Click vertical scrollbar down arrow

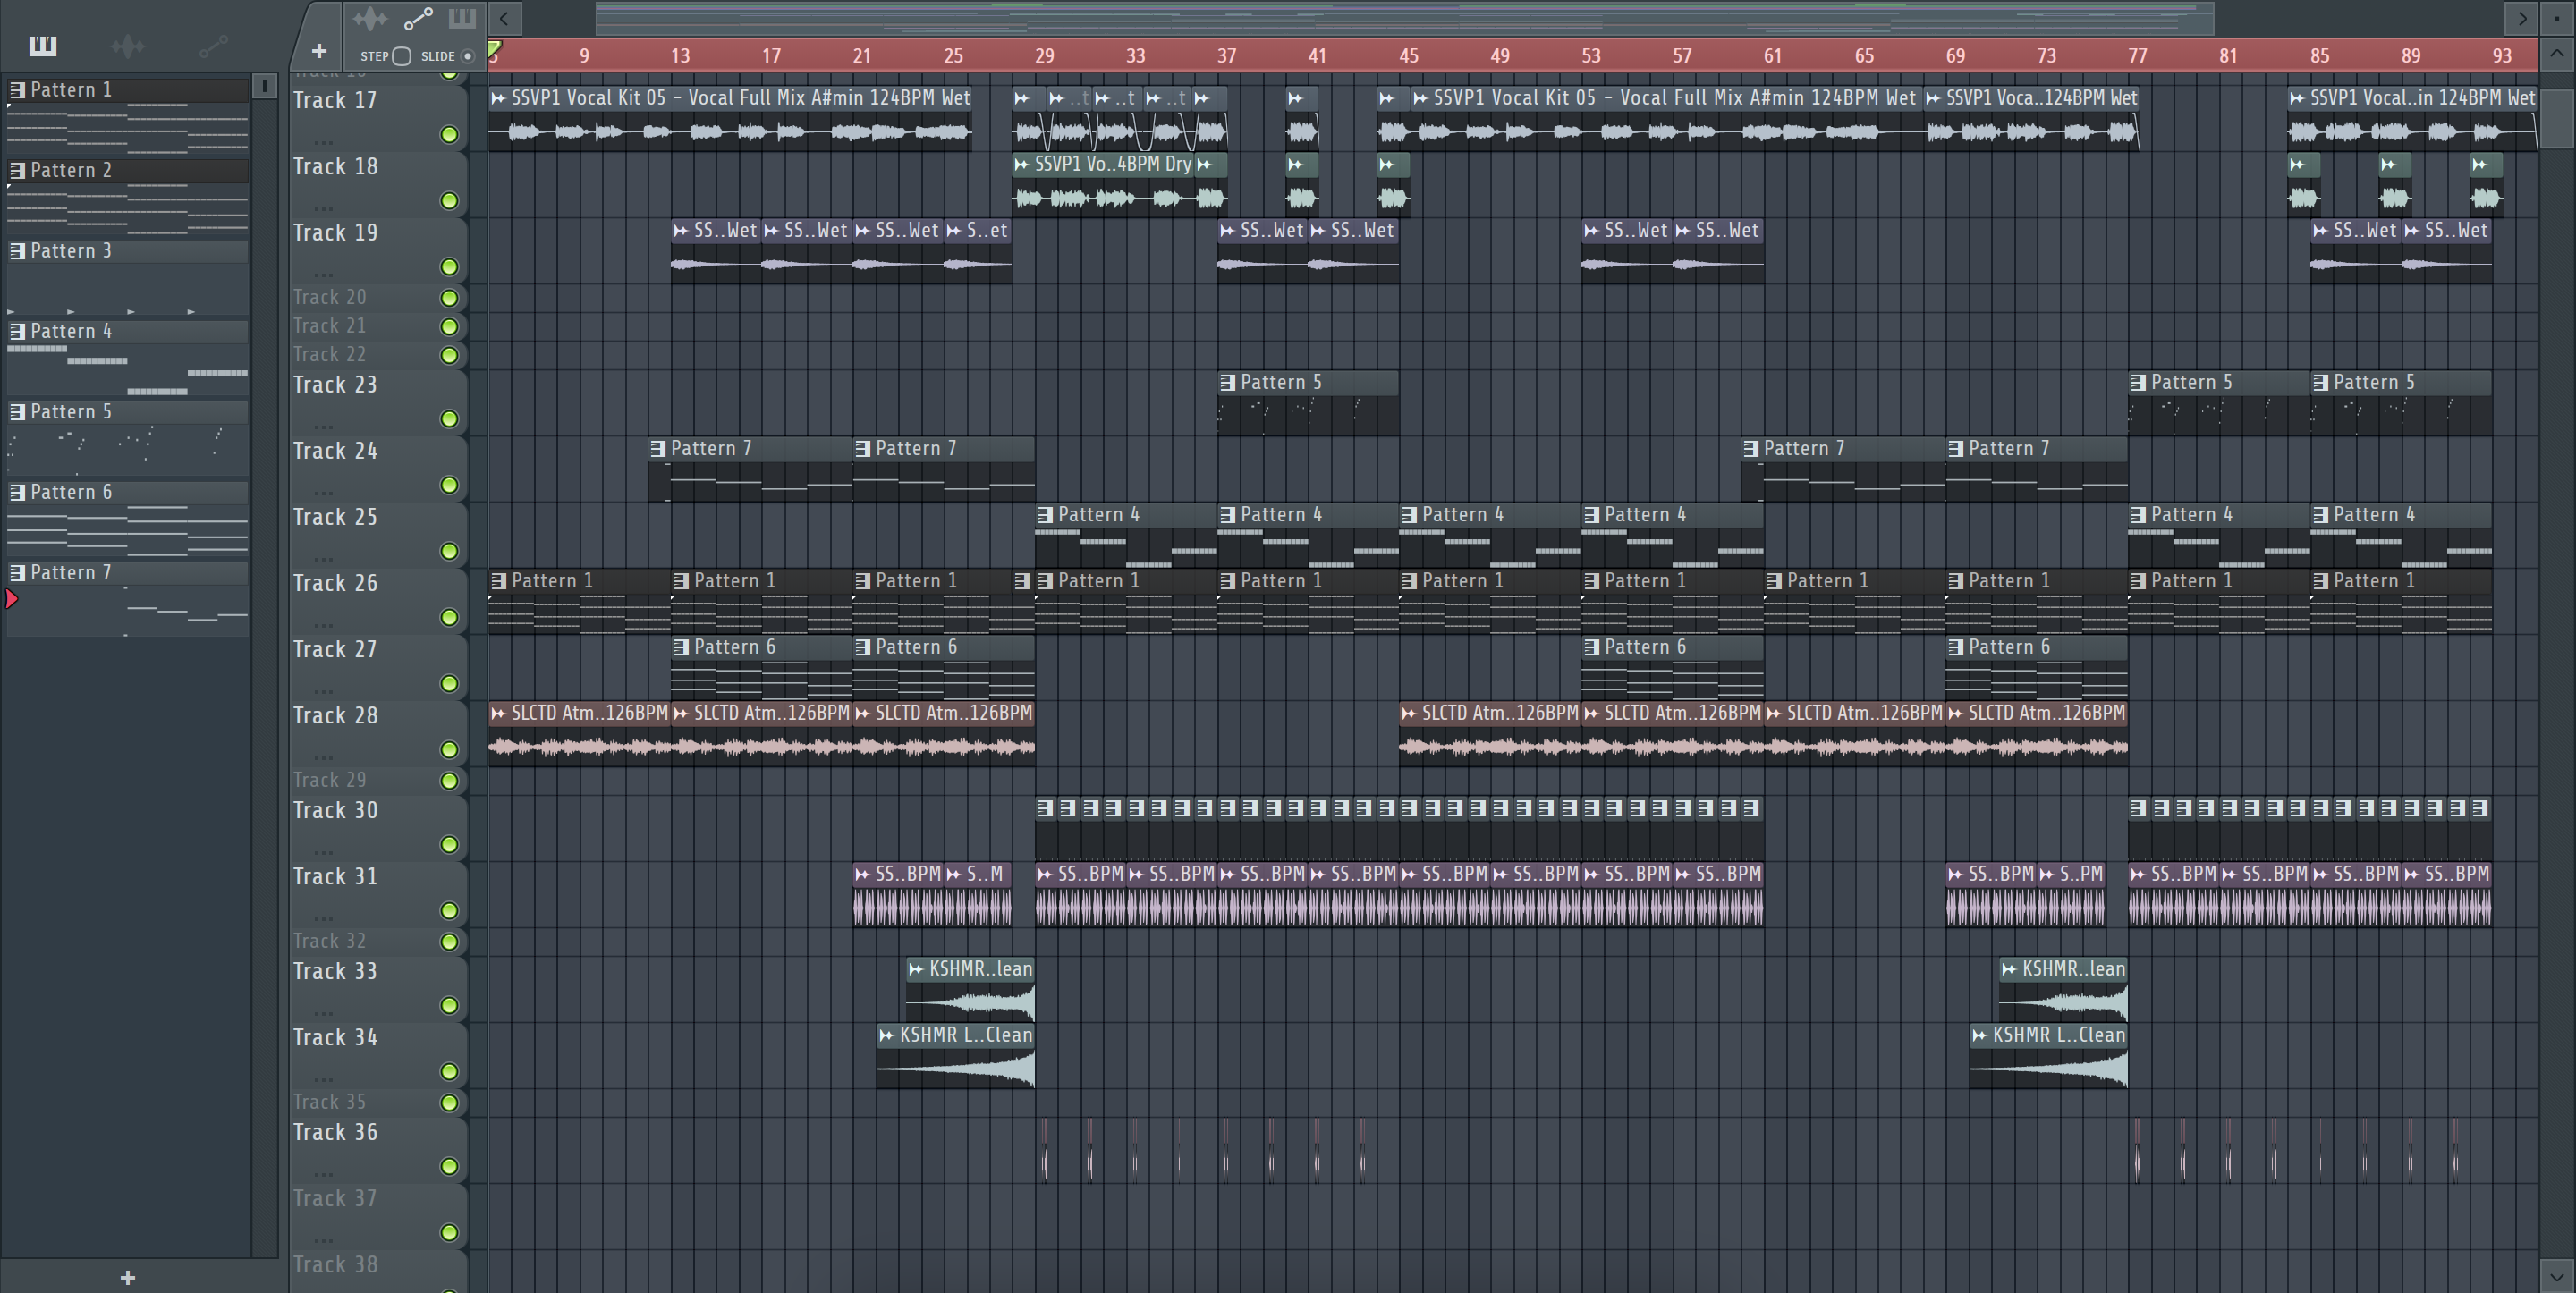(x=2557, y=1276)
